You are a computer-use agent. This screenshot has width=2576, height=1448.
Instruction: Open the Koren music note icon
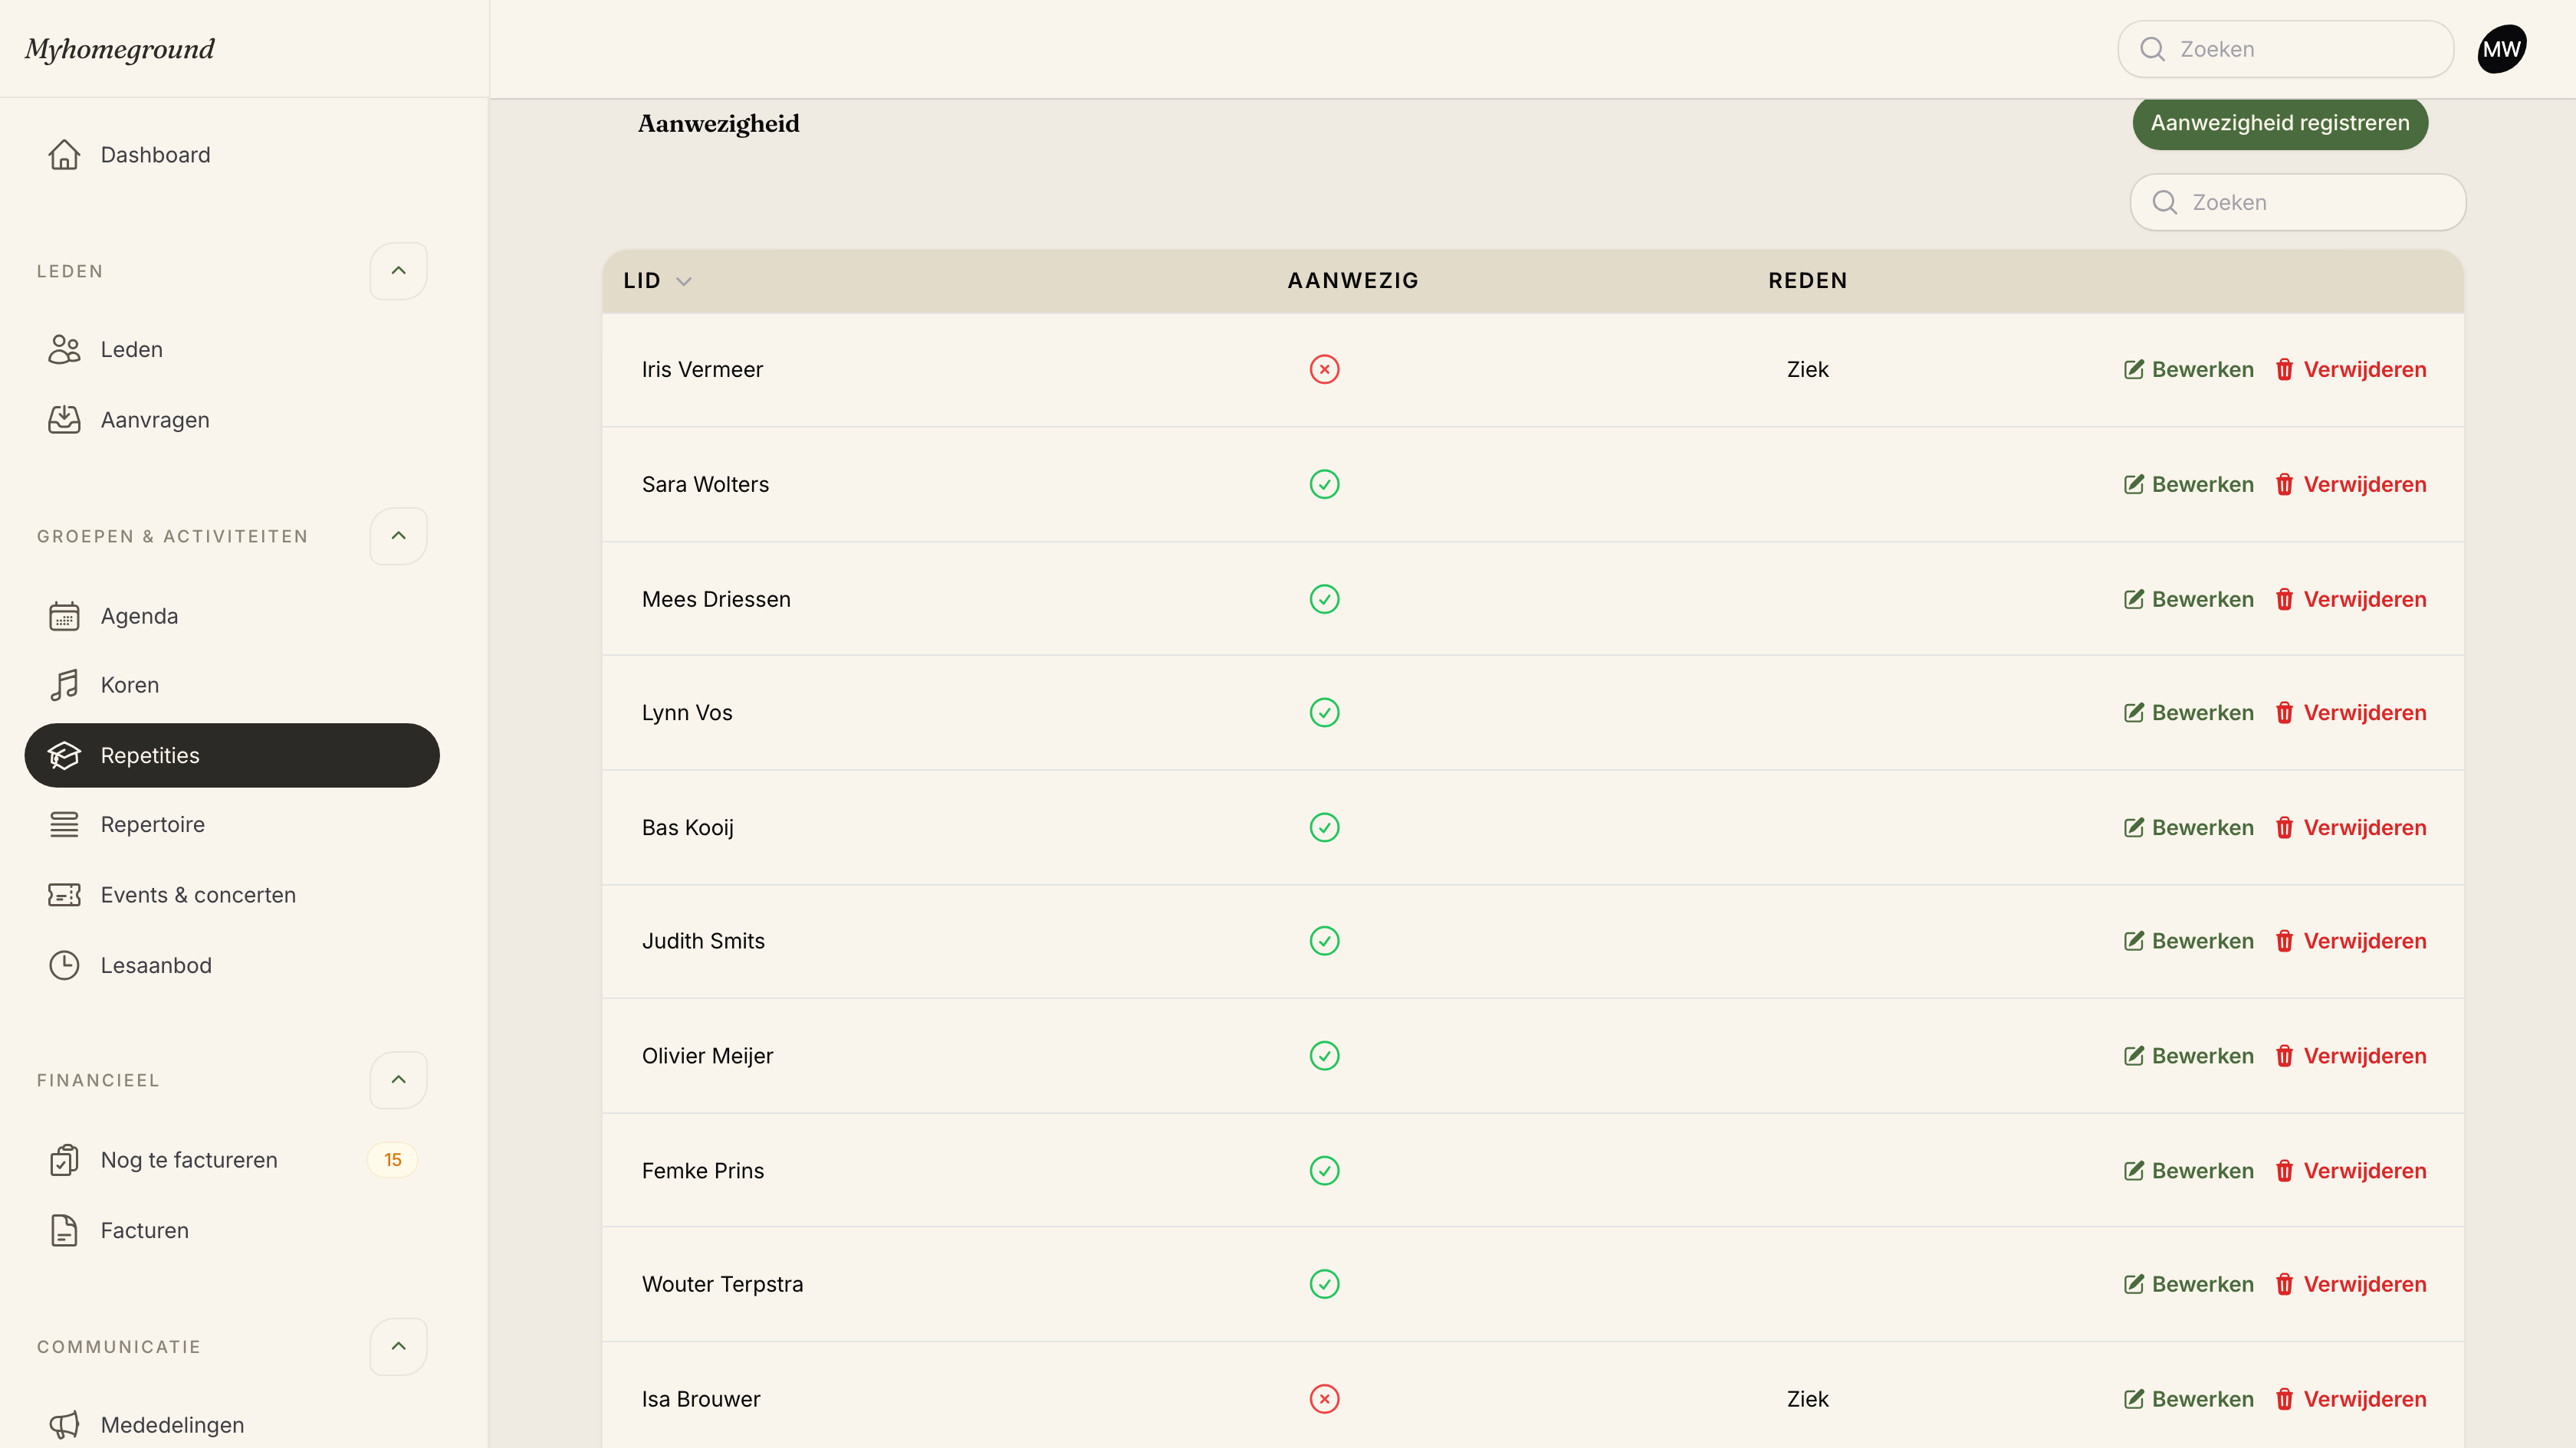click(64, 686)
